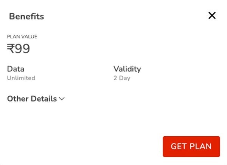Click the Other Details label
Viewport: 227px width, 165px height.
pos(32,99)
